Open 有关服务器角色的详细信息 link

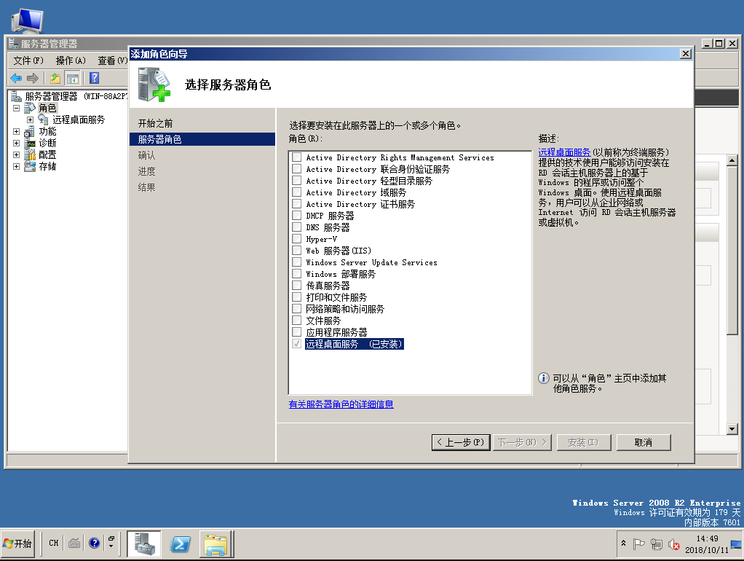click(341, 404)
